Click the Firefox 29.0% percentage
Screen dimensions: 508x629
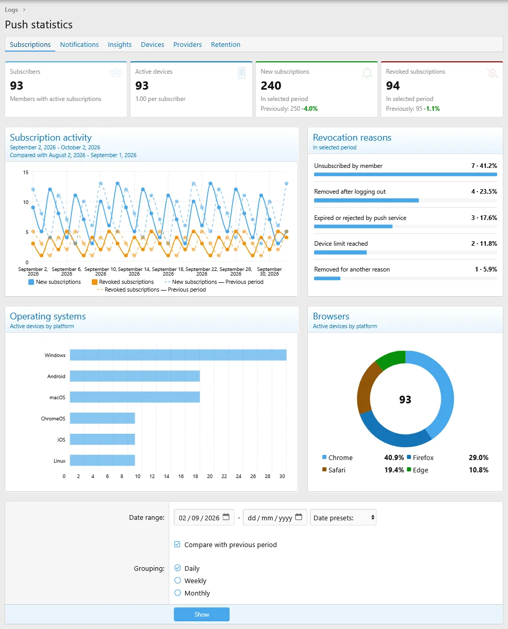(479, 457)
